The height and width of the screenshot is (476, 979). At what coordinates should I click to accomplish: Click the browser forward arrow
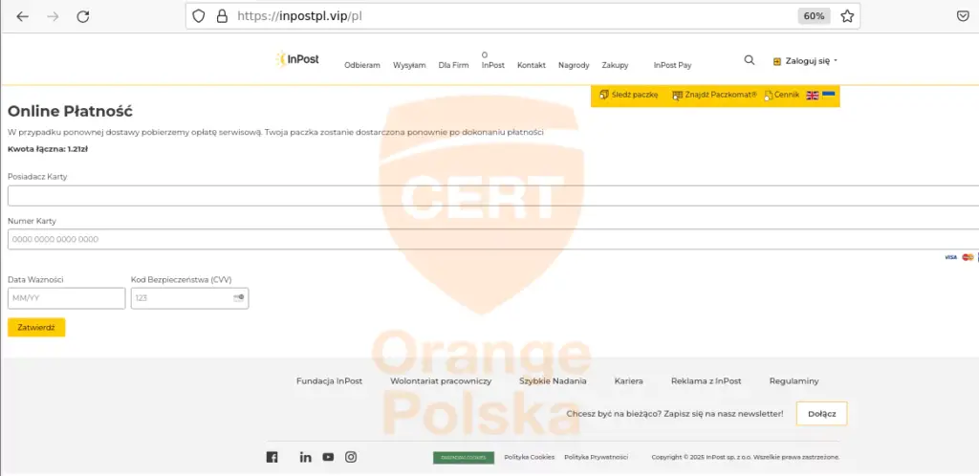[54, 17]
